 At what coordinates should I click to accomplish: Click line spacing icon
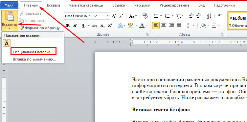click(189, 26)
